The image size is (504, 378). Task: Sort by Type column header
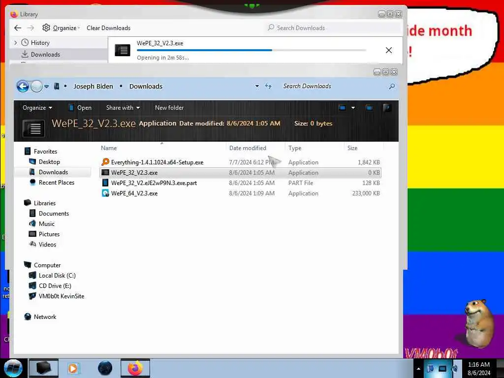click(x=315, y=148)
